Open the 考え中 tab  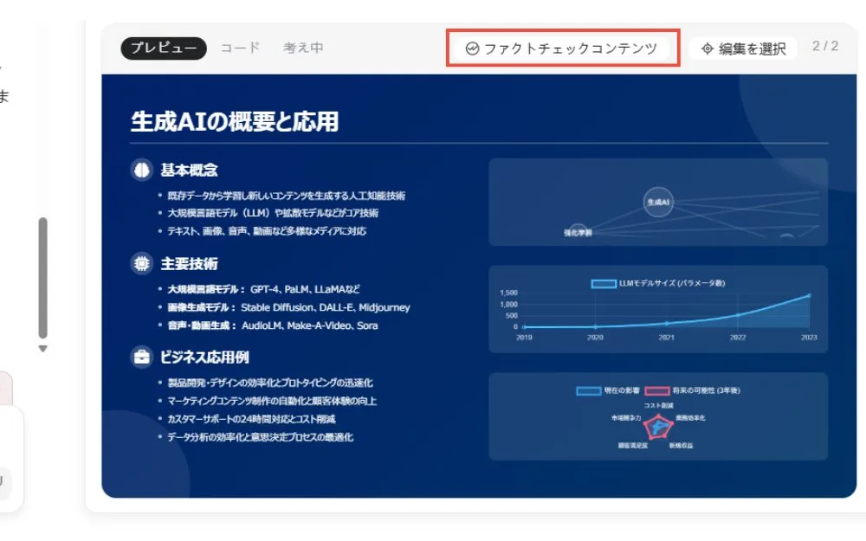(x=303, y=48)
